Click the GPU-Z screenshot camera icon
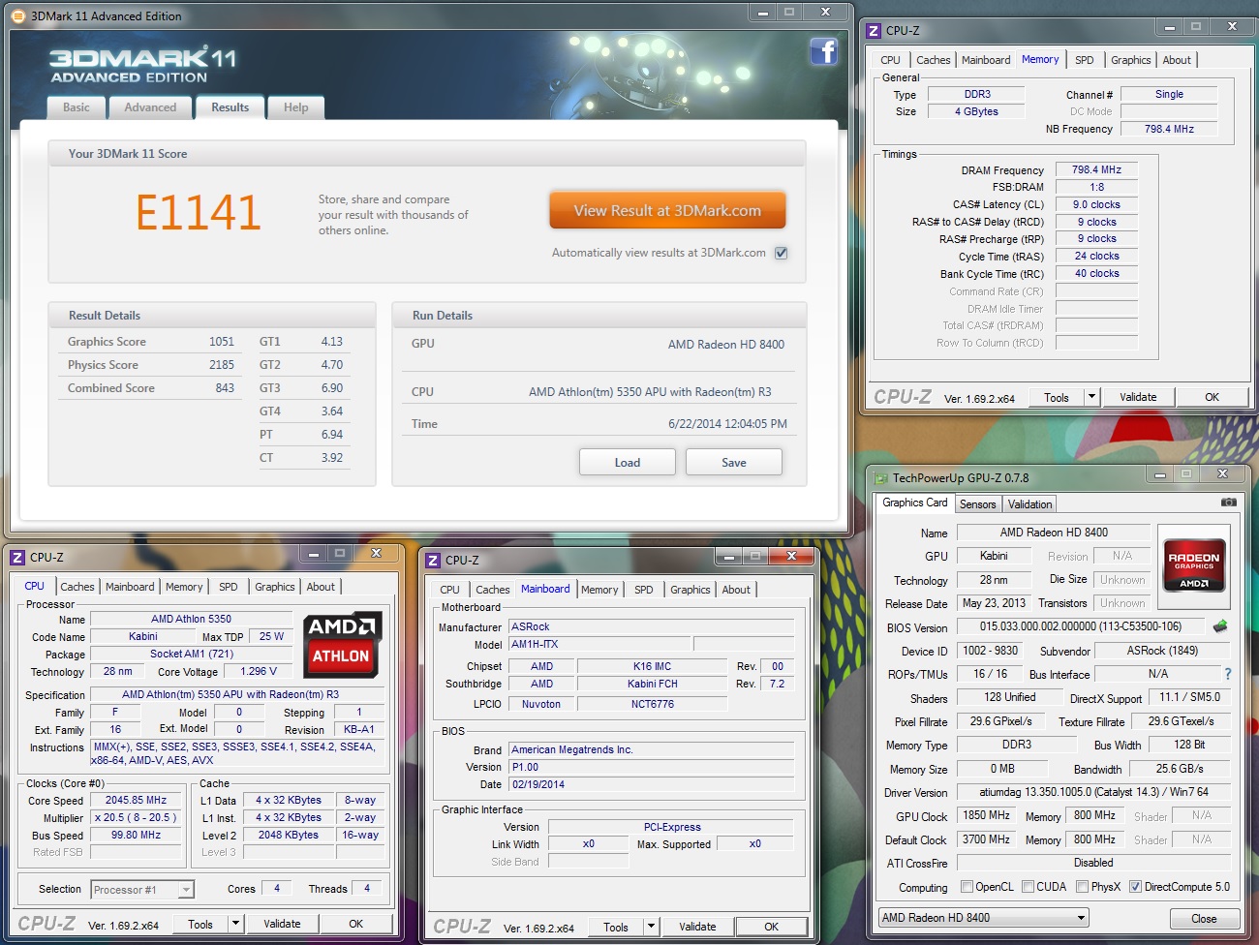 click(1228, 503)
